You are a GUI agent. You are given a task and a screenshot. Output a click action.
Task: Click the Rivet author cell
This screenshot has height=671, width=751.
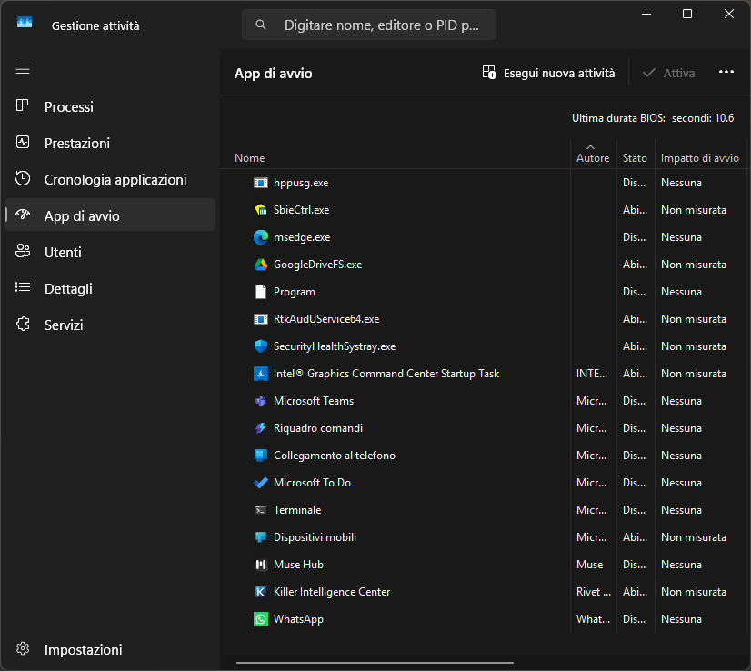[594, 592]
